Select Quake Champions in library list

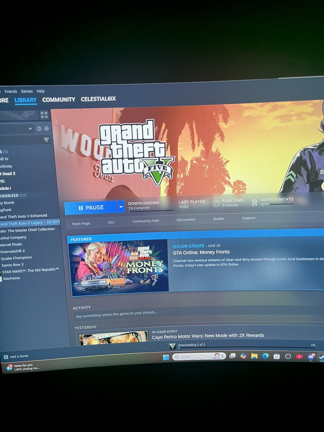(16, 258)
